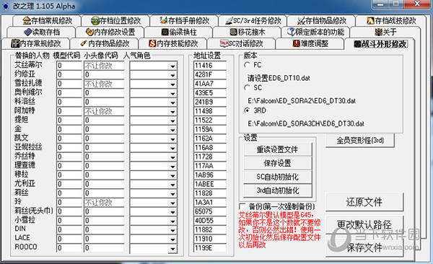
Task: Click the 更改默认路径 button
Action: 364,225
